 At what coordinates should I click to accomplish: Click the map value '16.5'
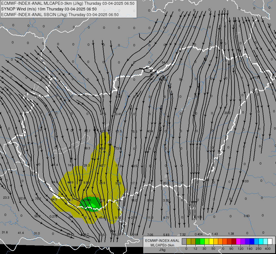pos(71,165)
